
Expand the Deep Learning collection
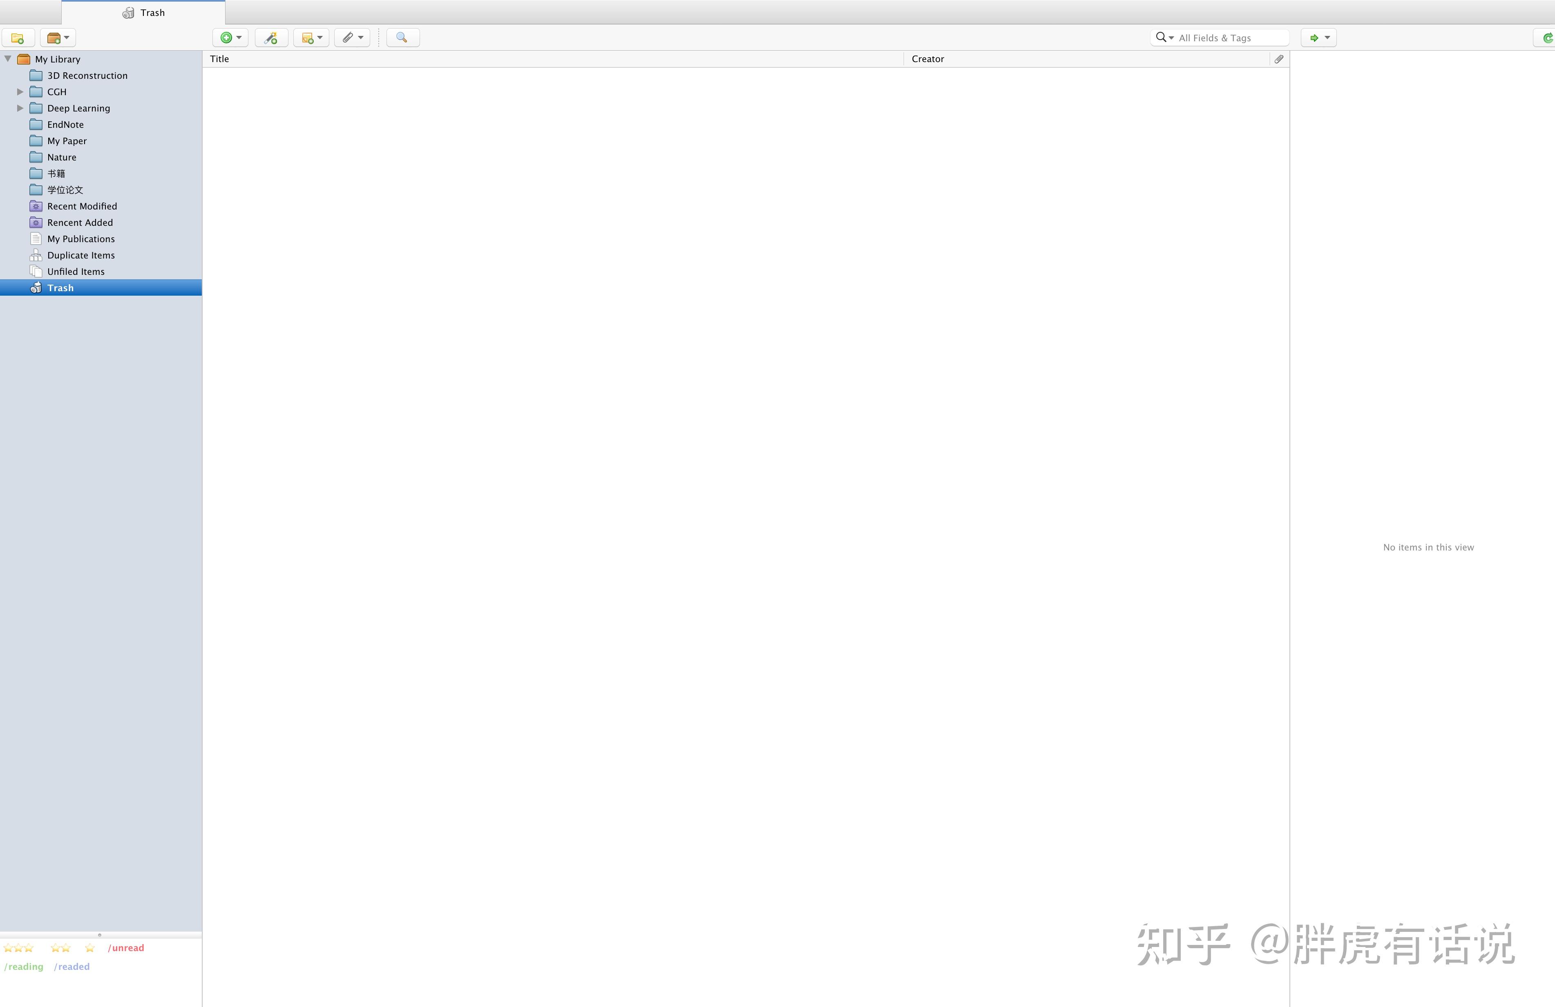click(x=20, y=108)
